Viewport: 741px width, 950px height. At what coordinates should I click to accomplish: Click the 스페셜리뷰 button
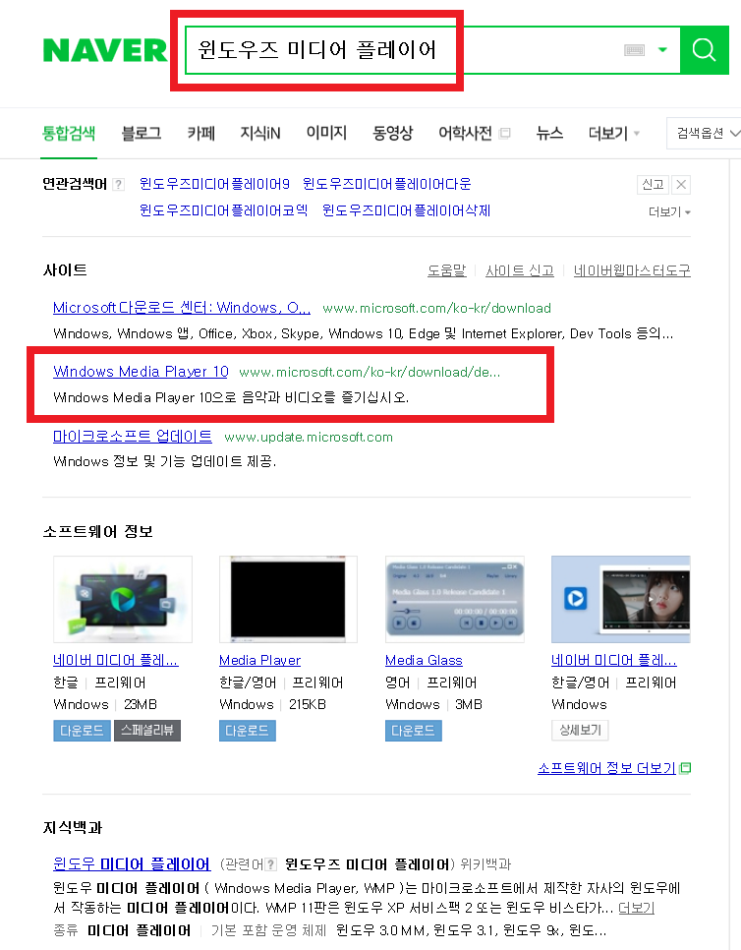pyautogui.click(x=147, y=731)
